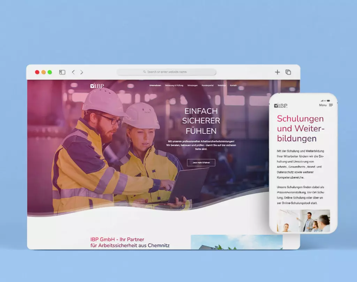Go to Schulungen in the navigation
The height and width of the screenshot is (282, 357).
(192, 86)
